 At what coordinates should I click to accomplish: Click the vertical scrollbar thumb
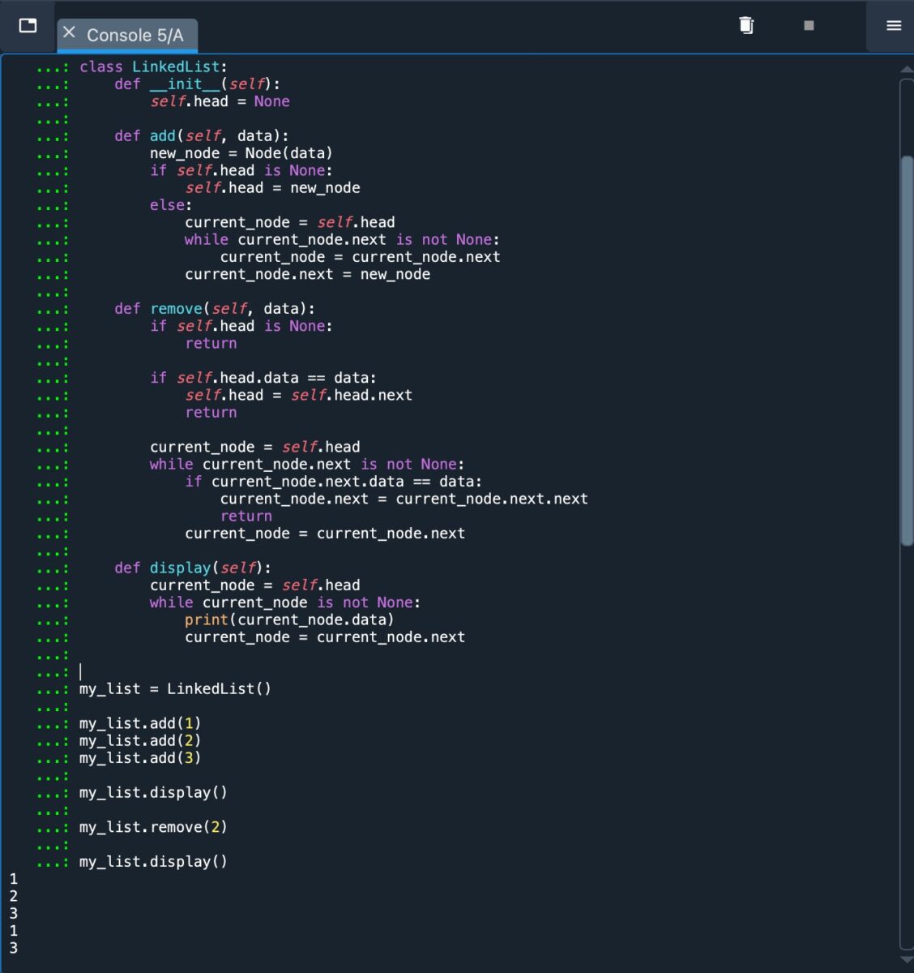point(907,349)
